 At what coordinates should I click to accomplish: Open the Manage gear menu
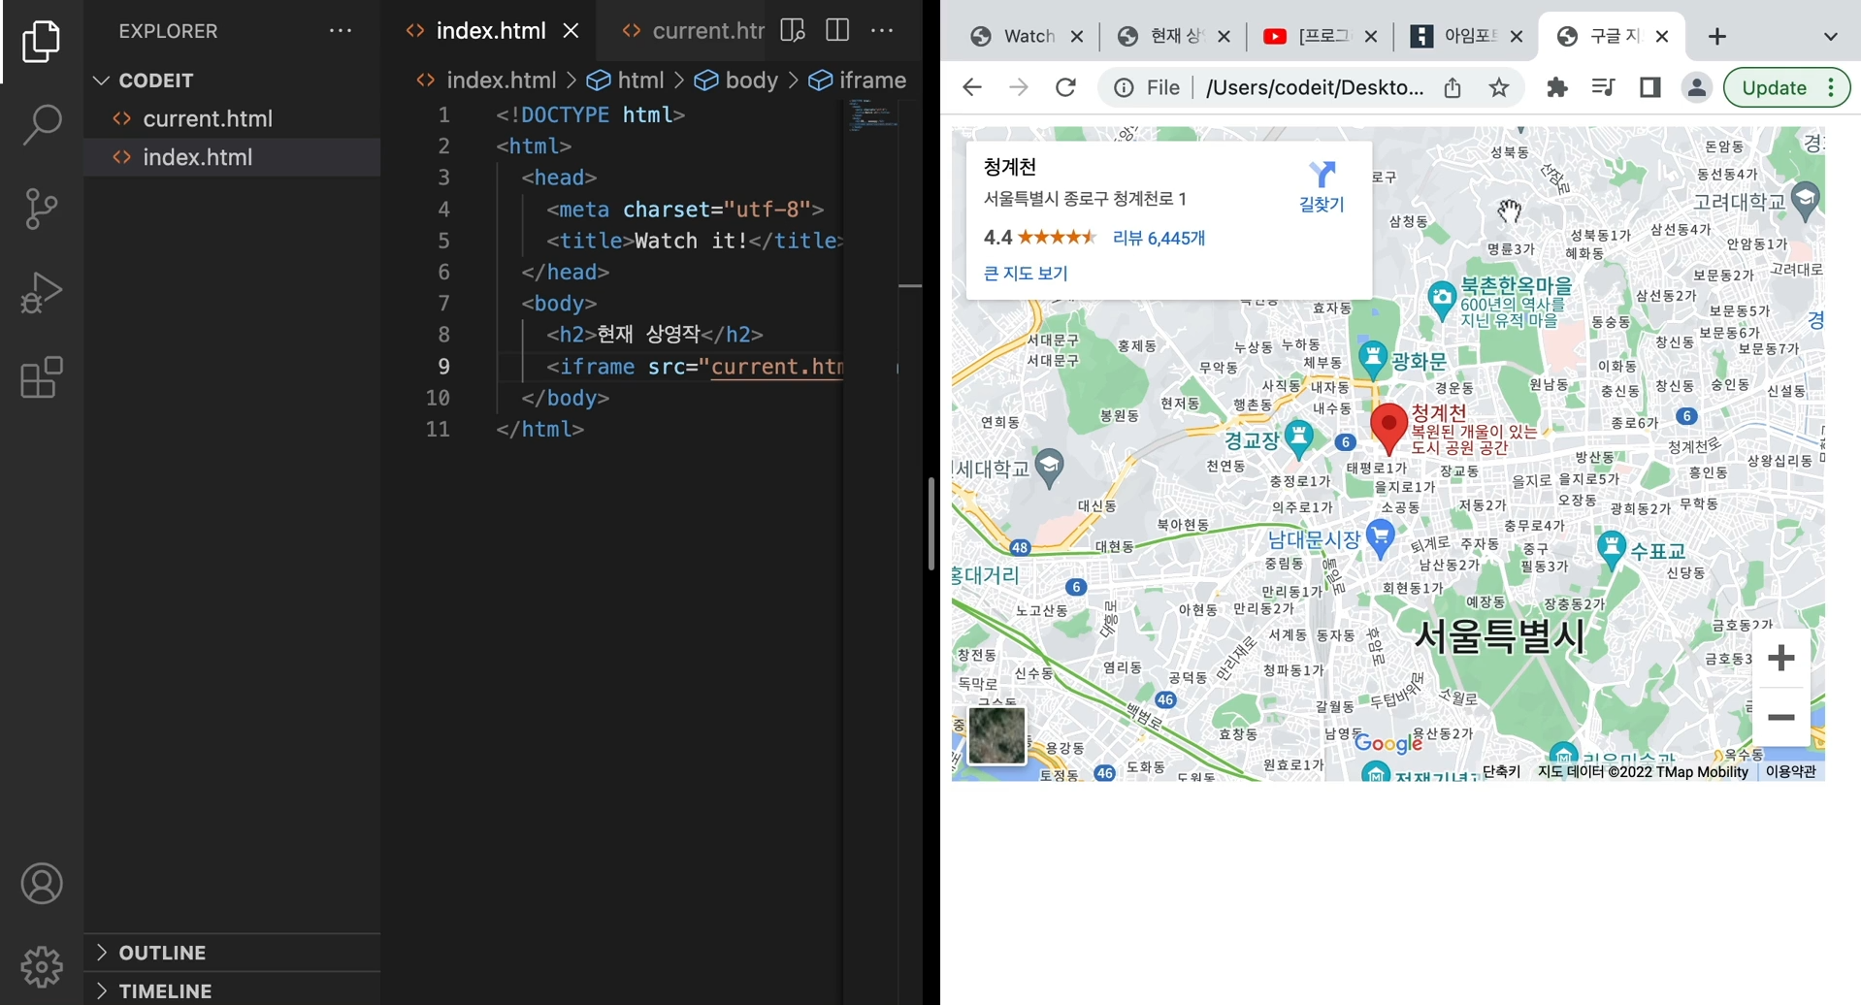click(41, 966)
